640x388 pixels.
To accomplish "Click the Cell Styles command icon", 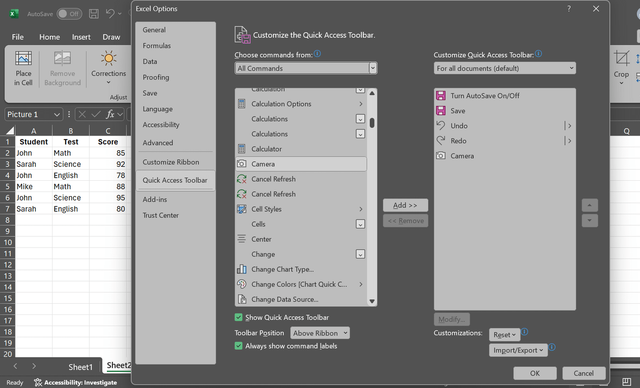I will (x=242, y=209).
